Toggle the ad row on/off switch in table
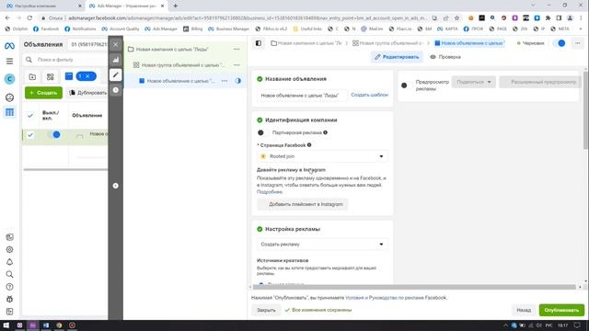 coord(54,135)
